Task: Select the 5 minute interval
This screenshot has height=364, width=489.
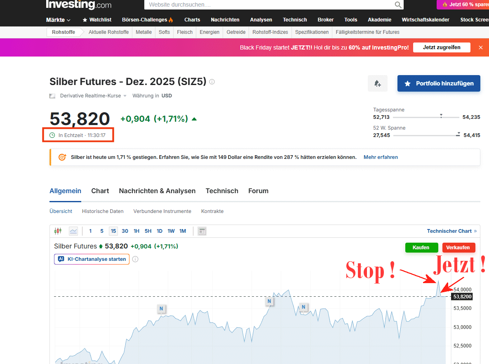Action: [102, 231]
